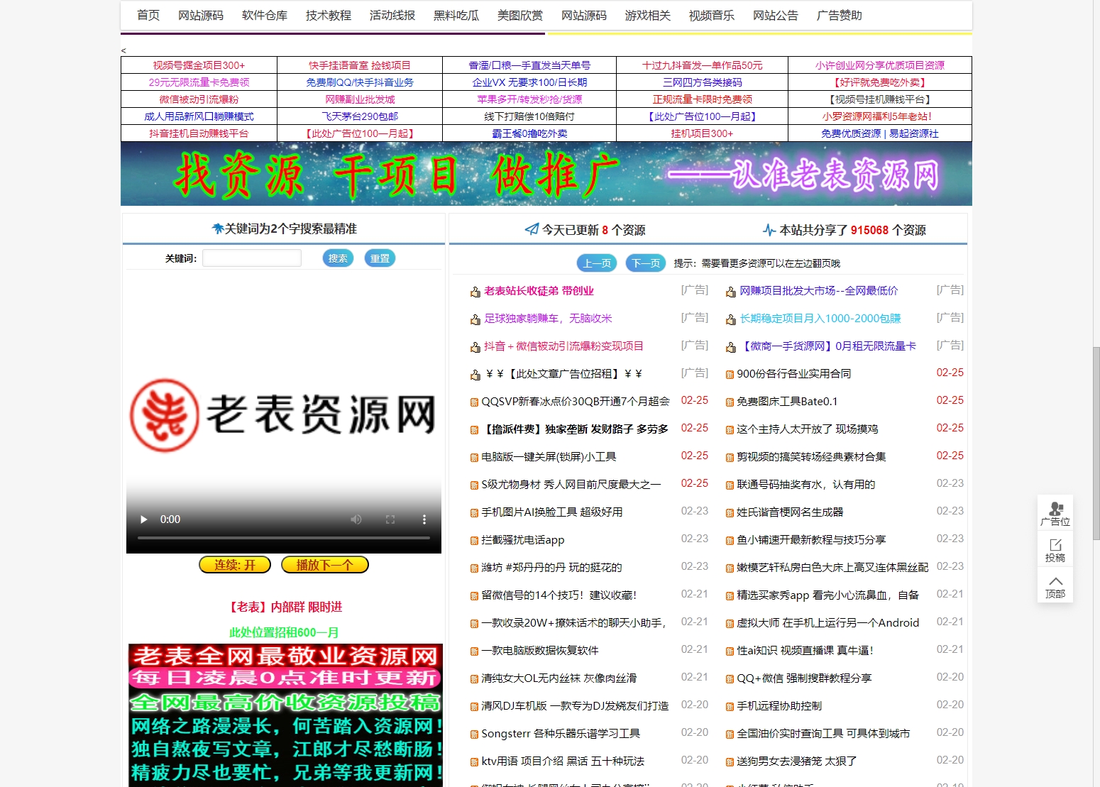Click icon beside 免费图床工具Bate0.1

click(730, 402)
